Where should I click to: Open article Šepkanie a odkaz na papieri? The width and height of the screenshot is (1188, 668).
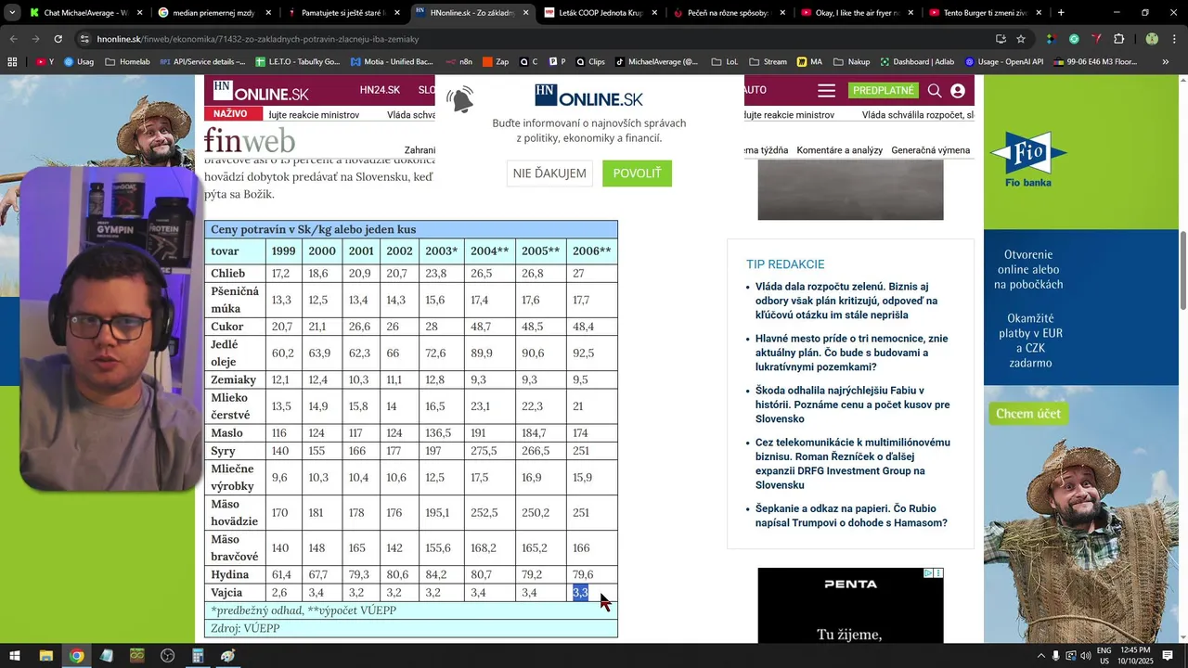(x=851, y=516)
